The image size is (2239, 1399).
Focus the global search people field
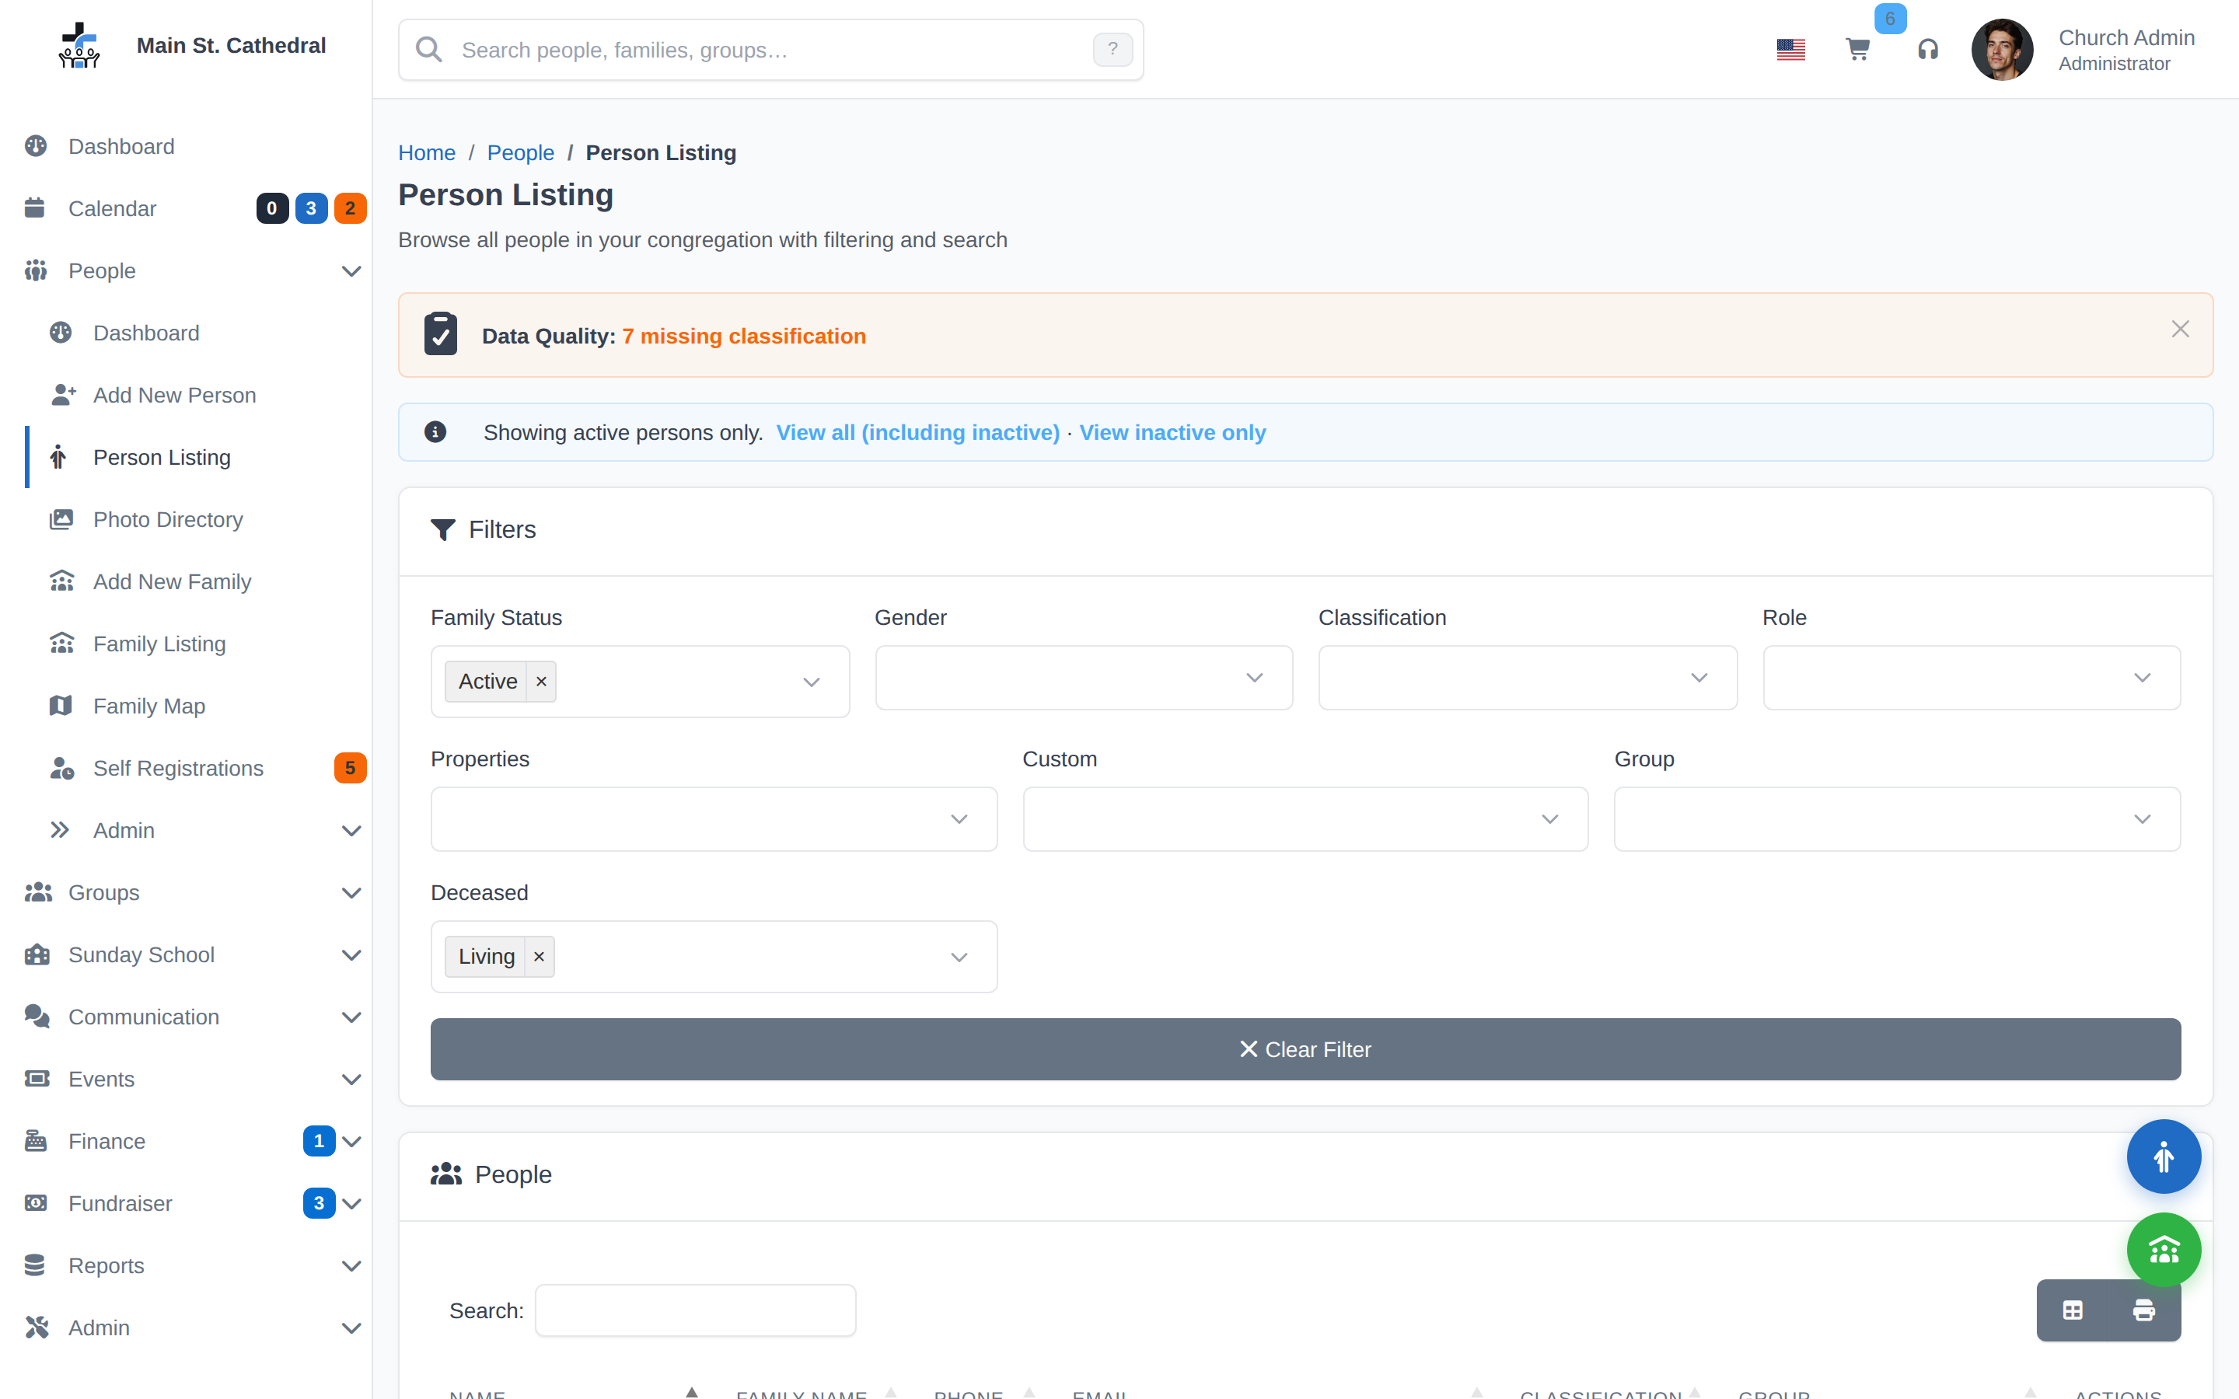770,49
